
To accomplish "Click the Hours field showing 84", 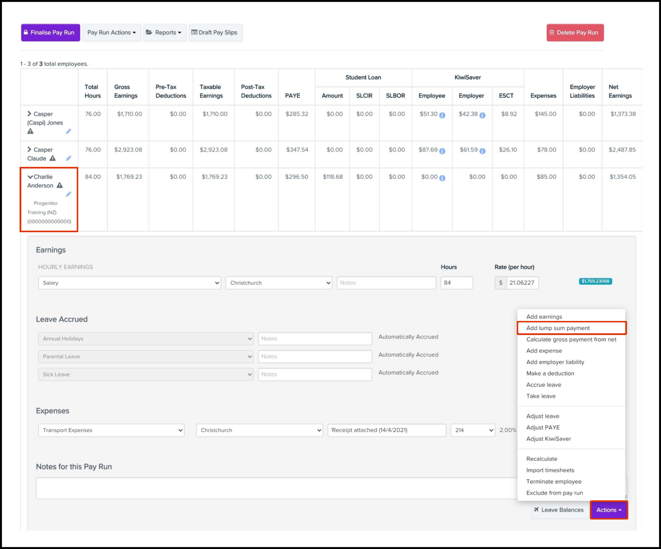I will pyautogui.click(x=456, y=283).
